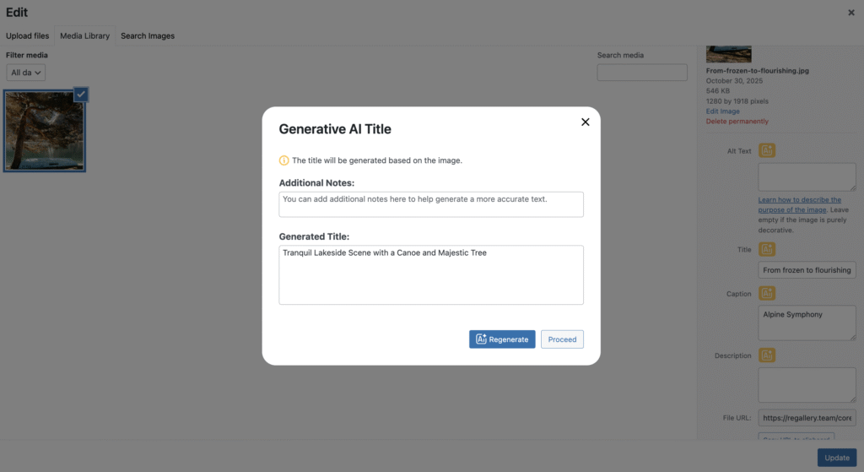
Task: Click the AI generate icon beside Description
Action: (767, 355)
